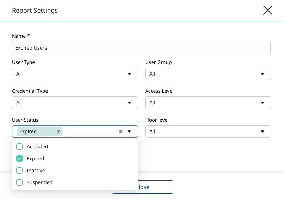
Task: Check the Activated checkbox
Action: coord(19,147)
